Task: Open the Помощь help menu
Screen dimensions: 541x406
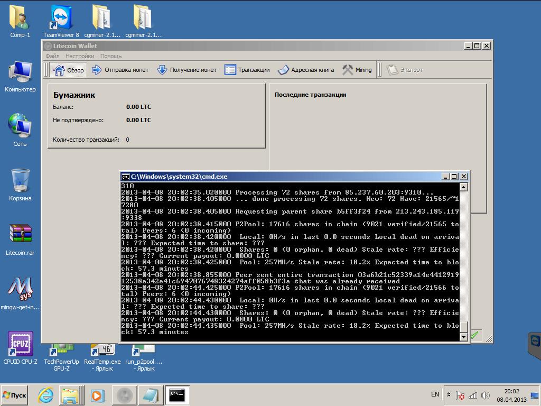Action: 111,56
